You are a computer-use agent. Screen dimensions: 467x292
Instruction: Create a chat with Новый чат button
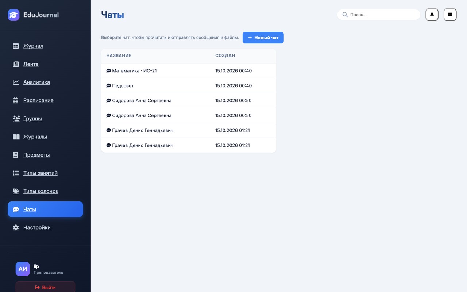263,38
